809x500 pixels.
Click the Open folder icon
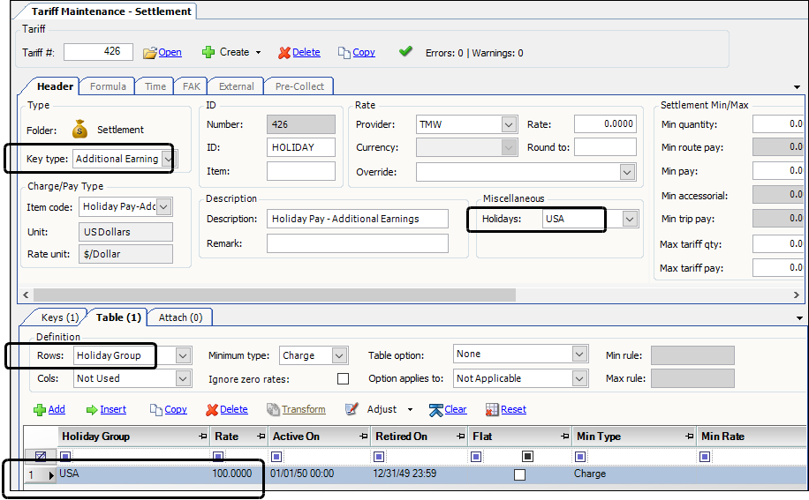[150, 53]
